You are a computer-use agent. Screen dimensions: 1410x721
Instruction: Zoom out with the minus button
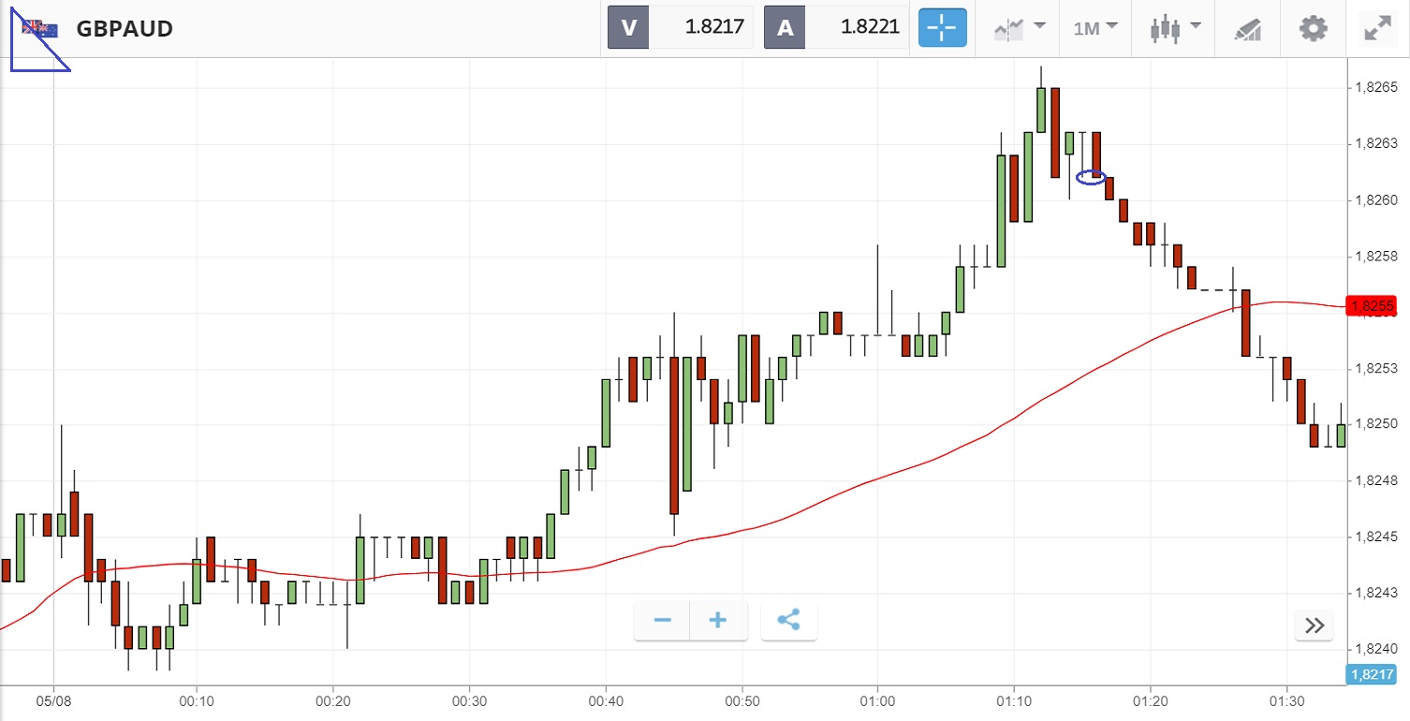663,620
